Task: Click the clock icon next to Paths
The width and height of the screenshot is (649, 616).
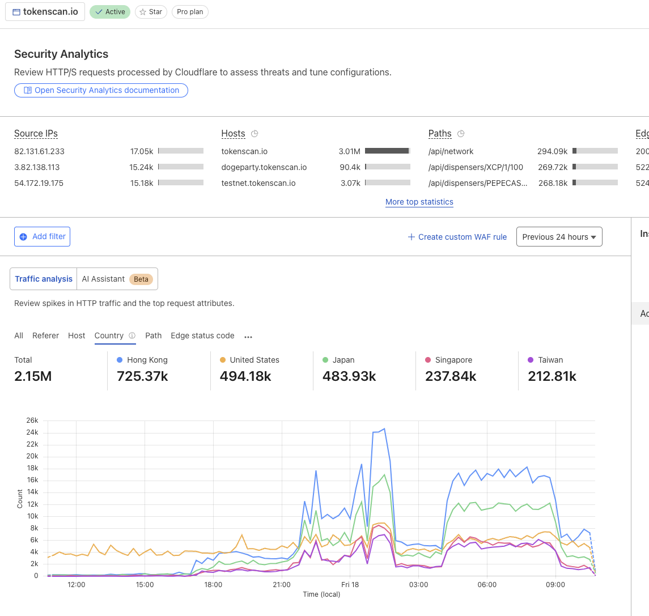Action: (x=461, y=134)
